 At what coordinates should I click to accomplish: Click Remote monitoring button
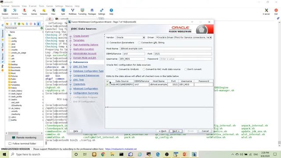coord(25,137)
